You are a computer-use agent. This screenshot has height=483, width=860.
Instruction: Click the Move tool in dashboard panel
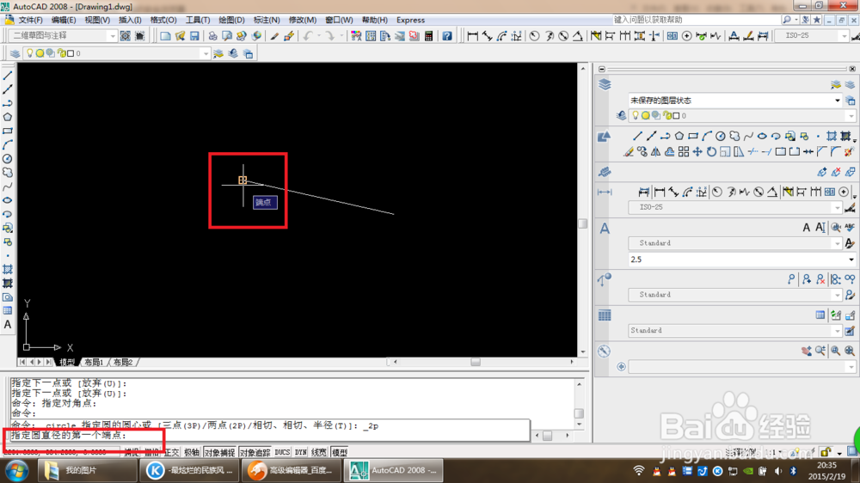coord(697,152)
